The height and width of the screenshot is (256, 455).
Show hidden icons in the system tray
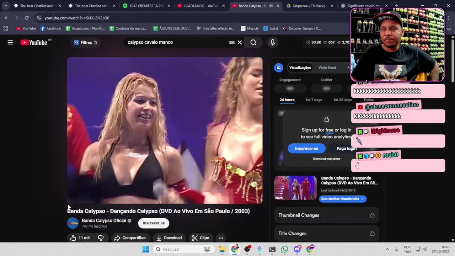387,249
